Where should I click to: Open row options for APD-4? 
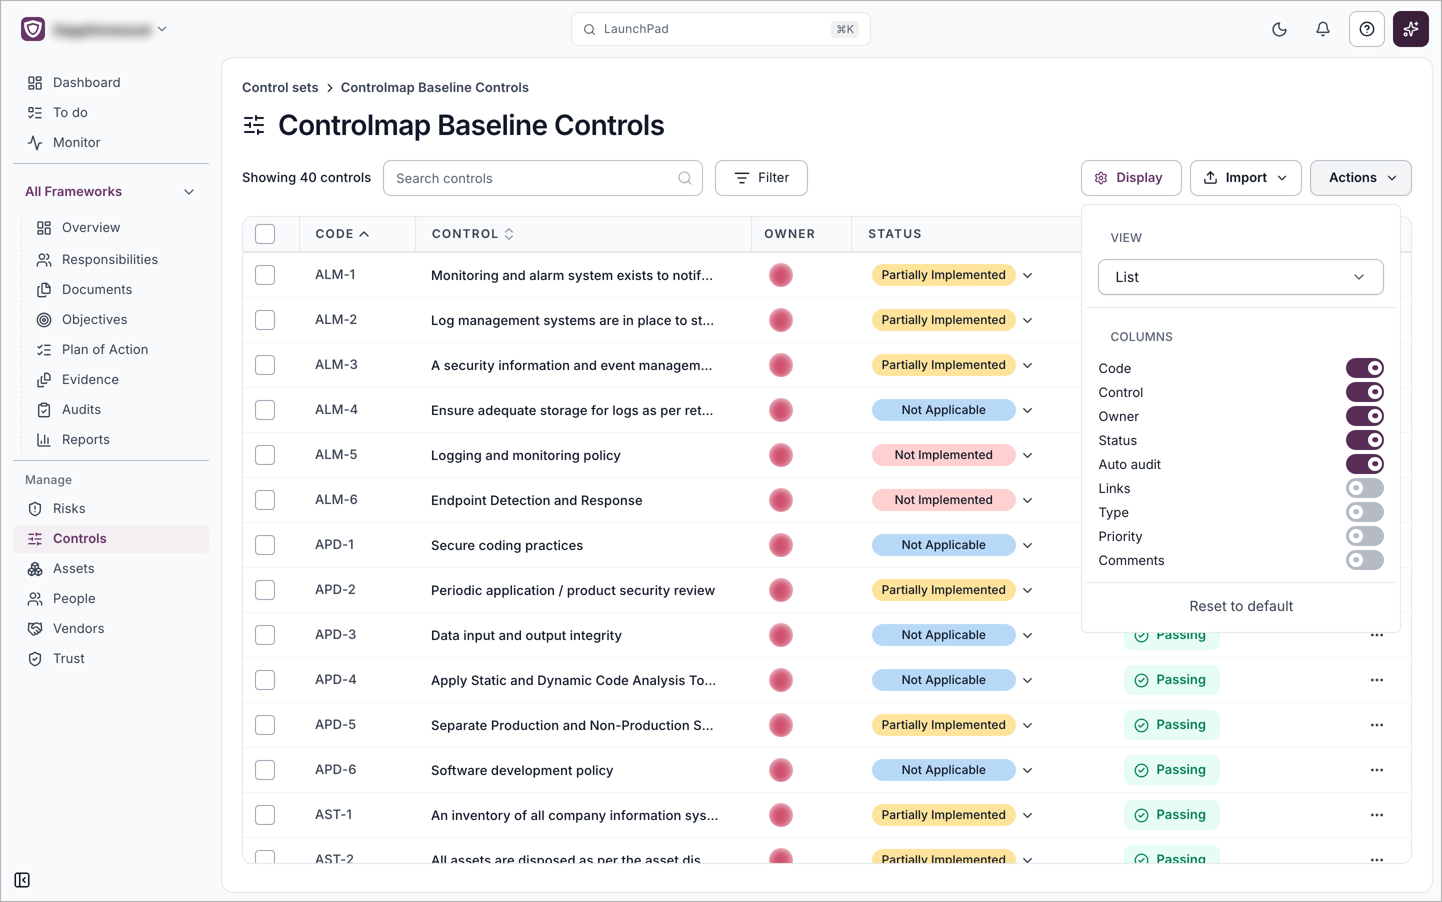click(1376, 680)
